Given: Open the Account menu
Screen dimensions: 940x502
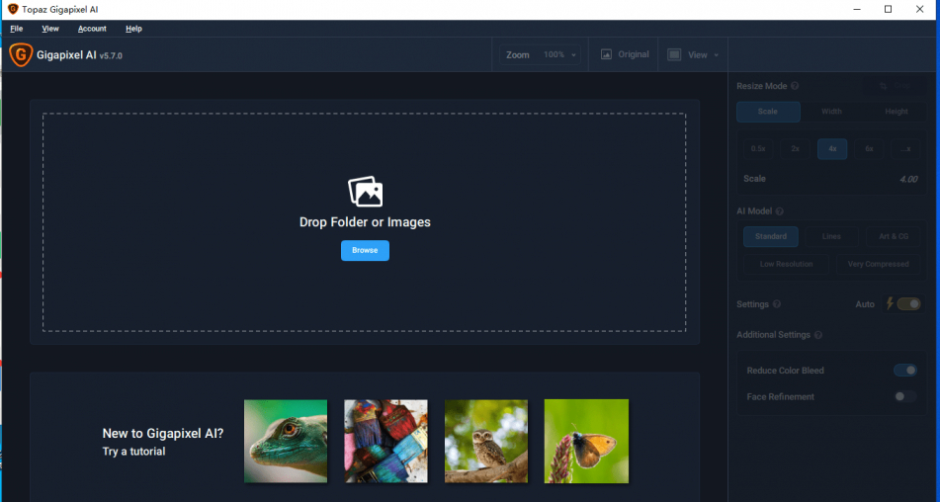Looking at the screenshot, I should coord(92,28).
